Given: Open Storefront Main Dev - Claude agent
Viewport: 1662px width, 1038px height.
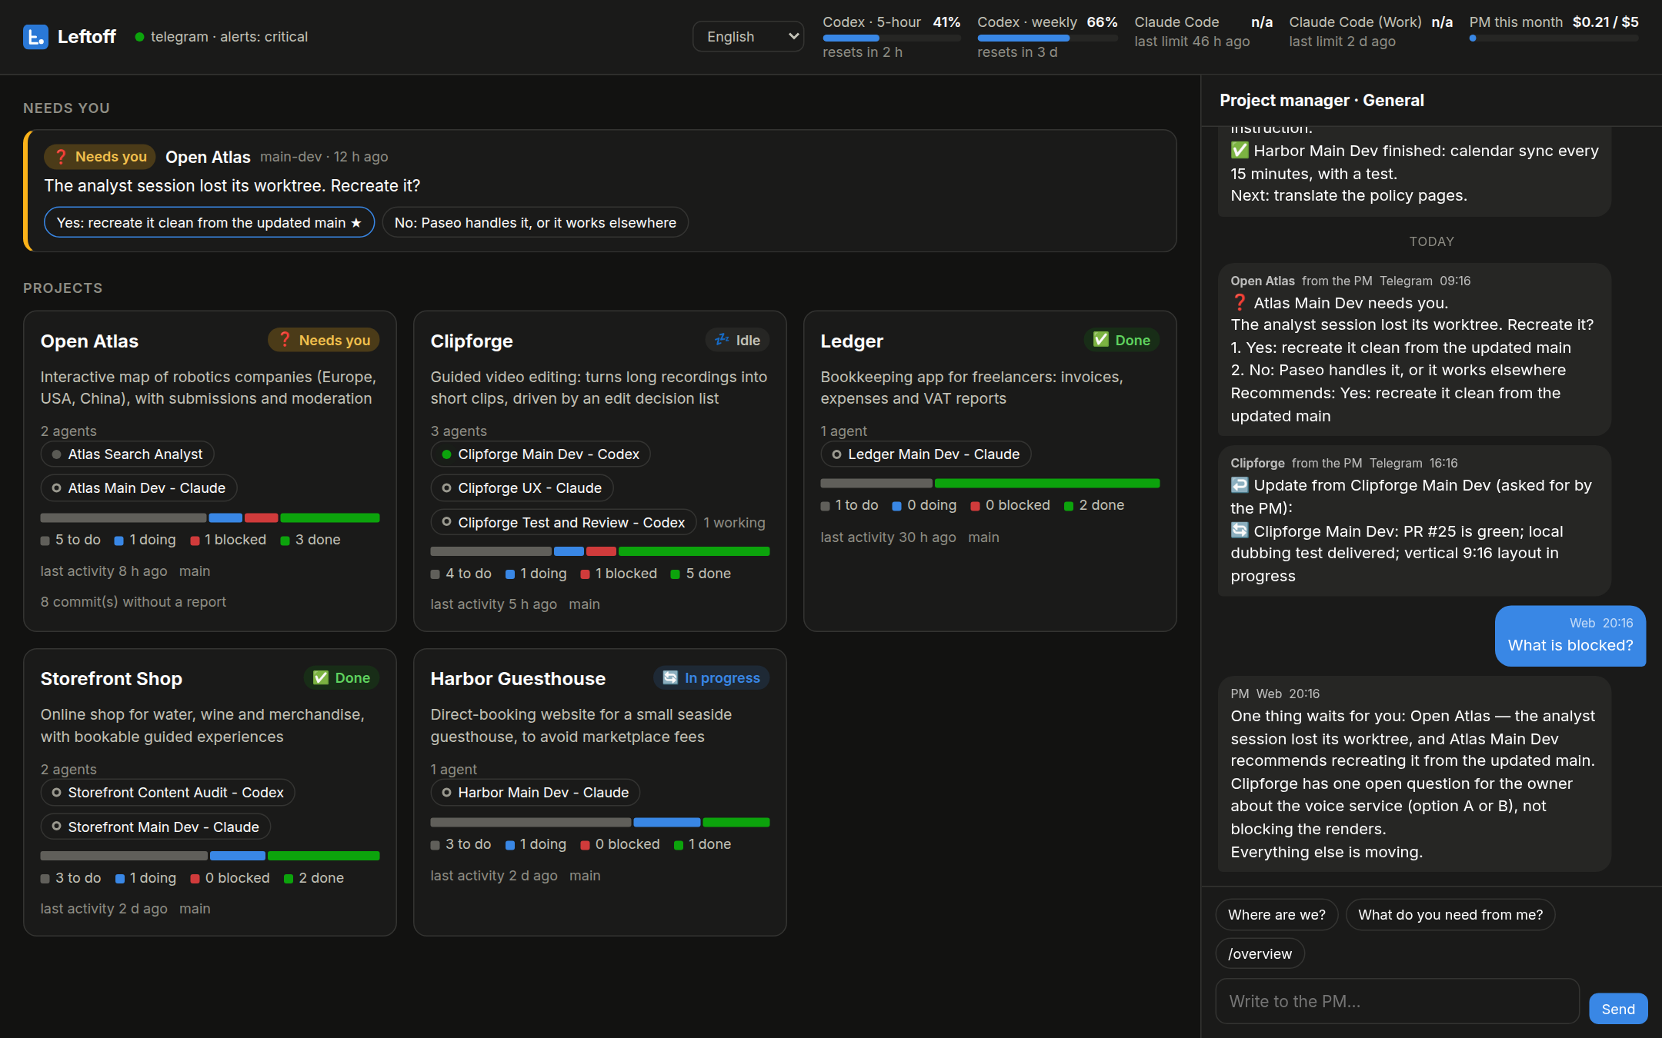Looking at the screenshot, I should pyautogui.click(x=155, y=827).
